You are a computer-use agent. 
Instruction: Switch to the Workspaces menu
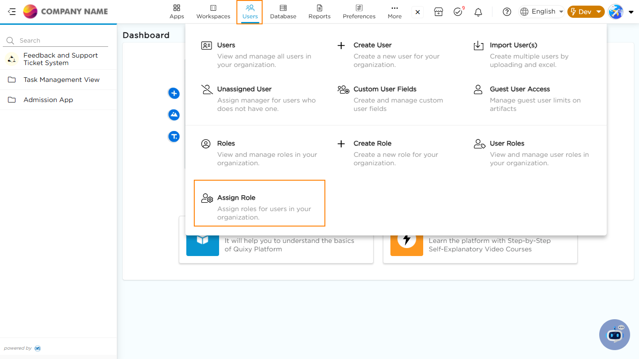pos(213,12)
